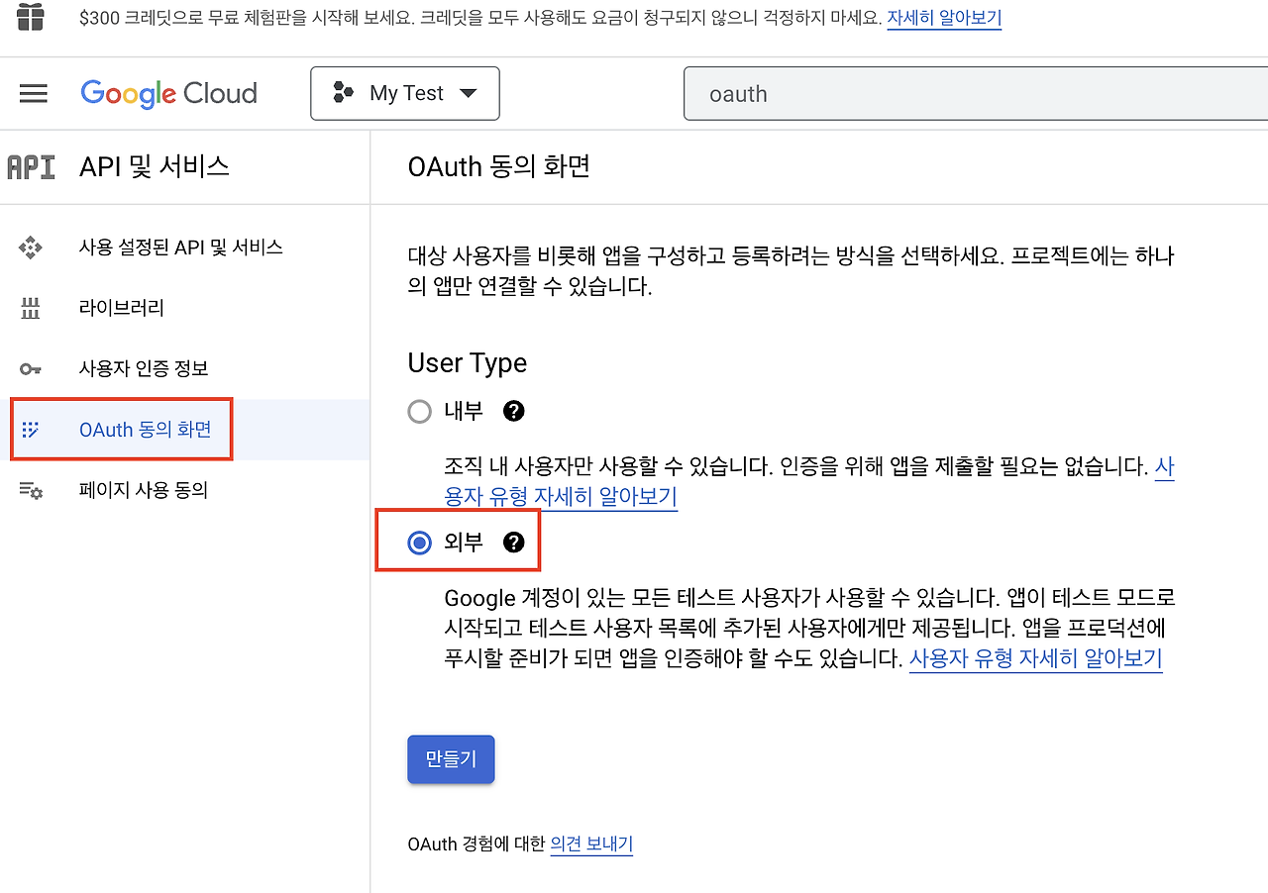Click the 의견 보내기 feedback link
The height and width of the screenshot is (893, 1268).
tap(591, 843)
